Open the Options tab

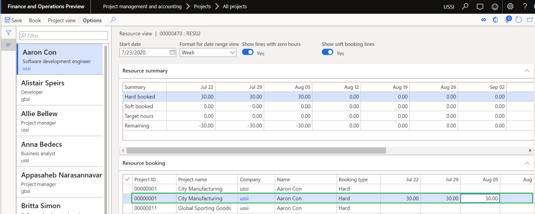[92, 20]
